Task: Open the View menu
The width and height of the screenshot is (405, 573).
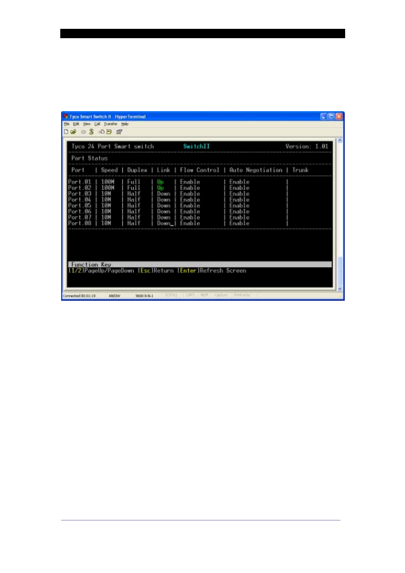Action: [x=87, y=124]
